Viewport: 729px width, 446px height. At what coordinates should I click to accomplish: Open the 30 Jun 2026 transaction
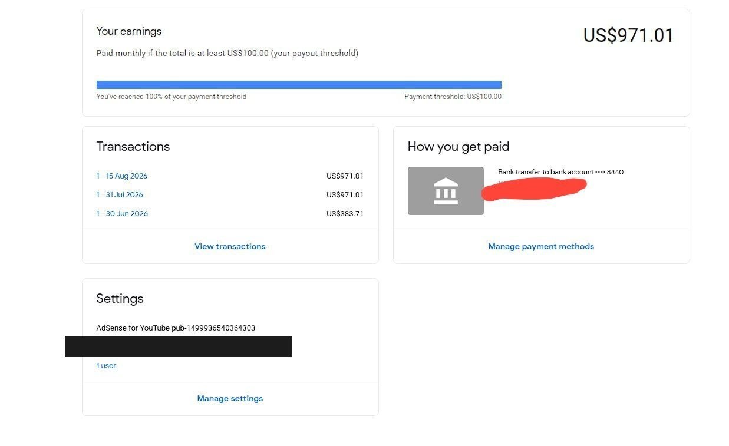[x=122, y=214]
